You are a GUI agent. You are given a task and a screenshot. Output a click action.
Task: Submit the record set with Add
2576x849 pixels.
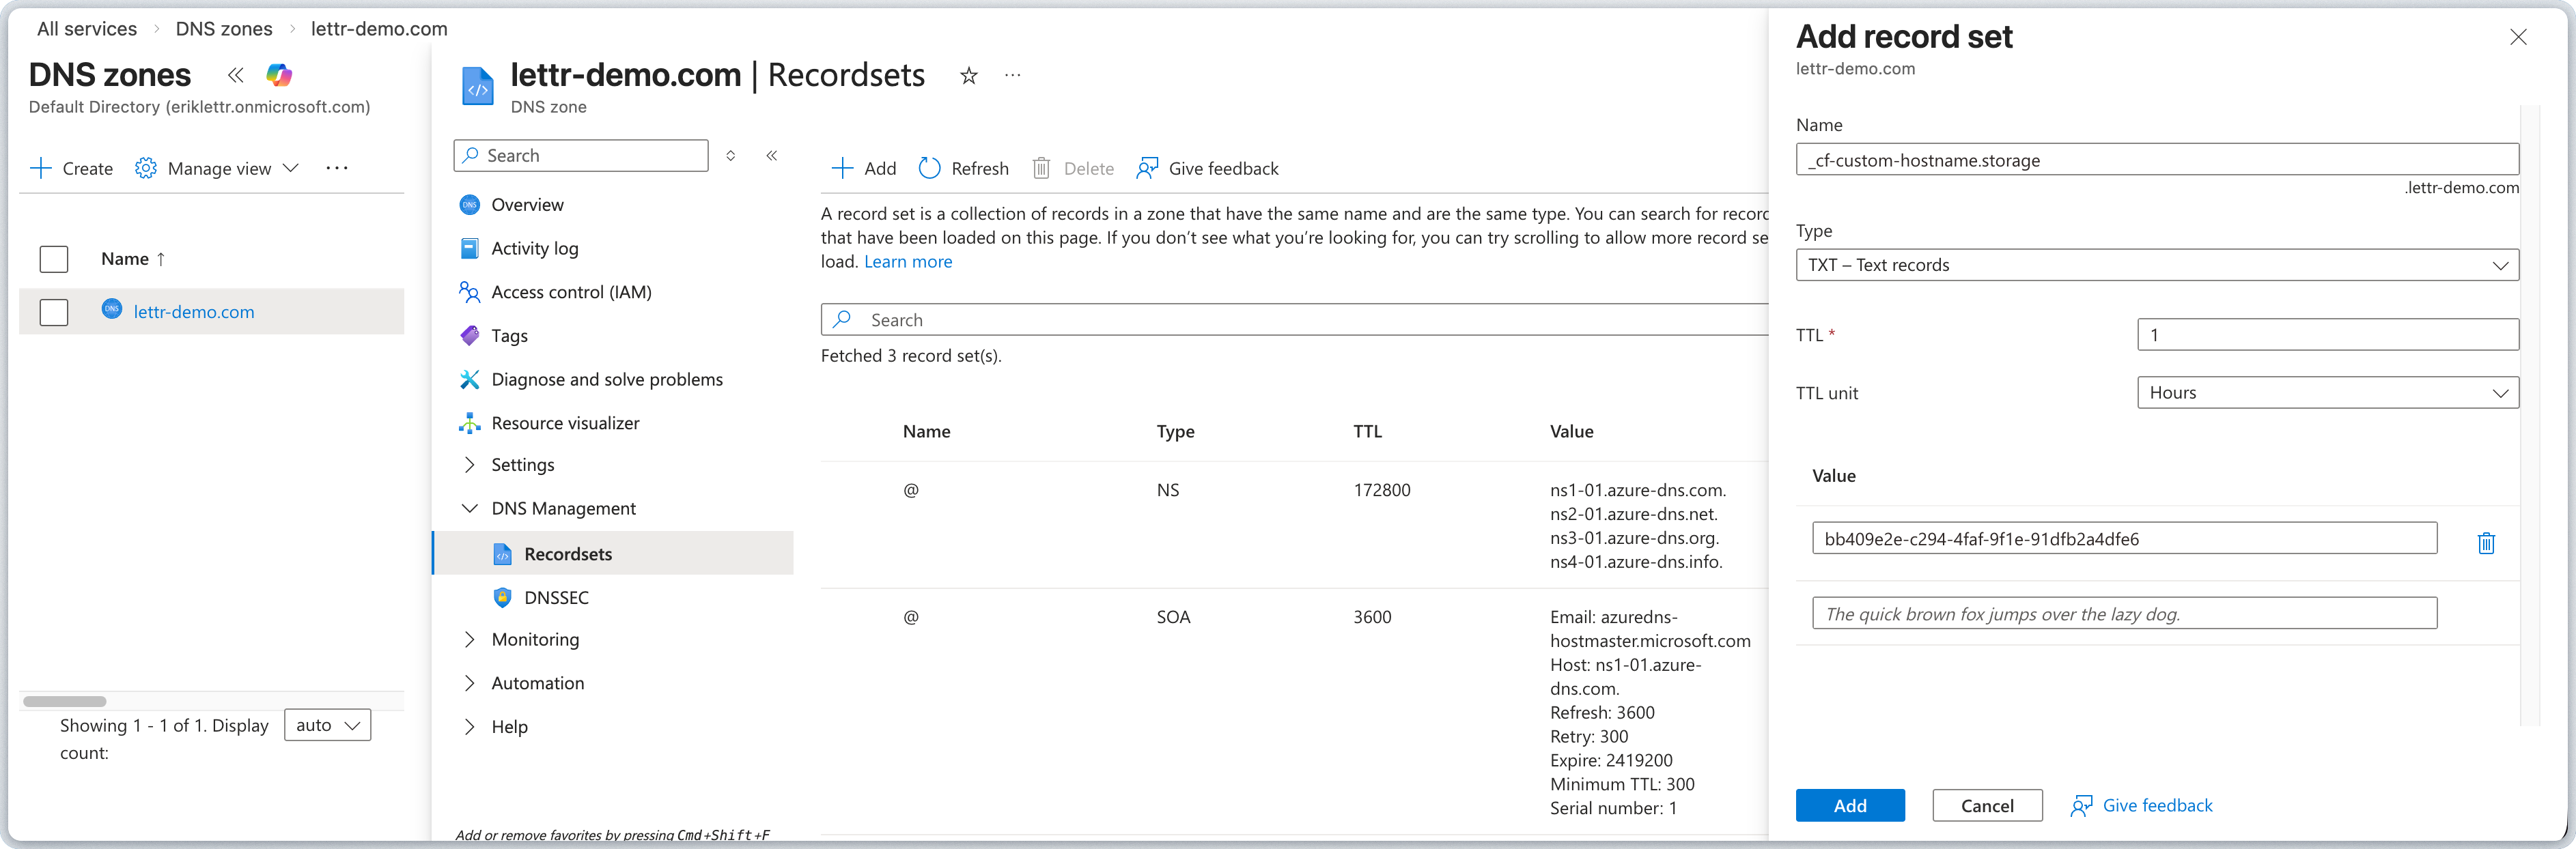coord(1850,805)
